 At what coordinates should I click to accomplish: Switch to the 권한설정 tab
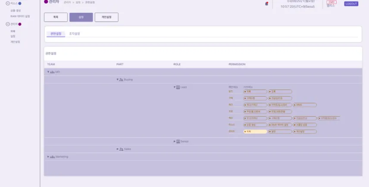(x=56, y=34)
